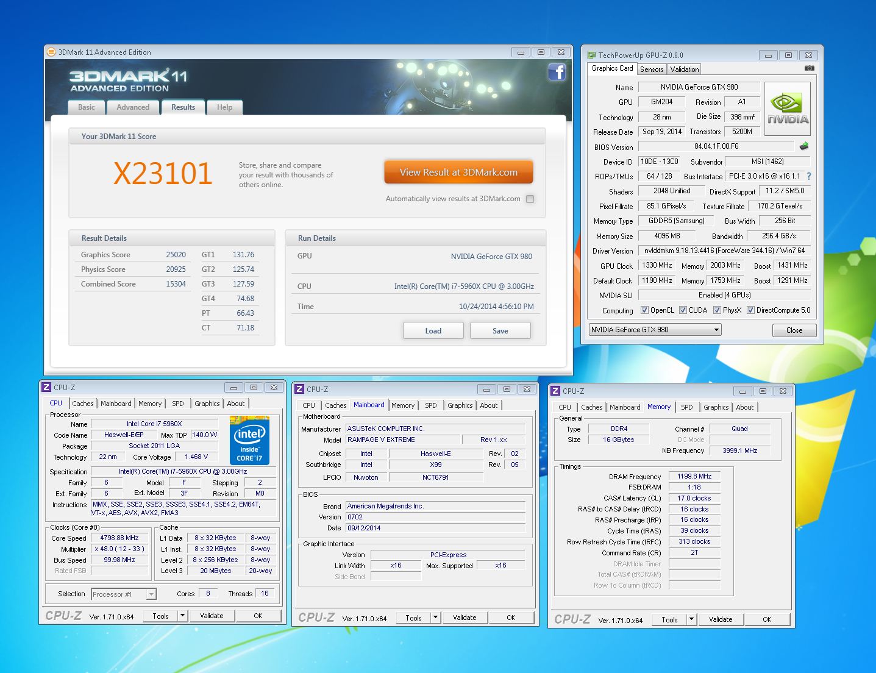Click the Save button in Run Details
The width and height of the screenshot is (876, 673).
(x=500, y=331)
